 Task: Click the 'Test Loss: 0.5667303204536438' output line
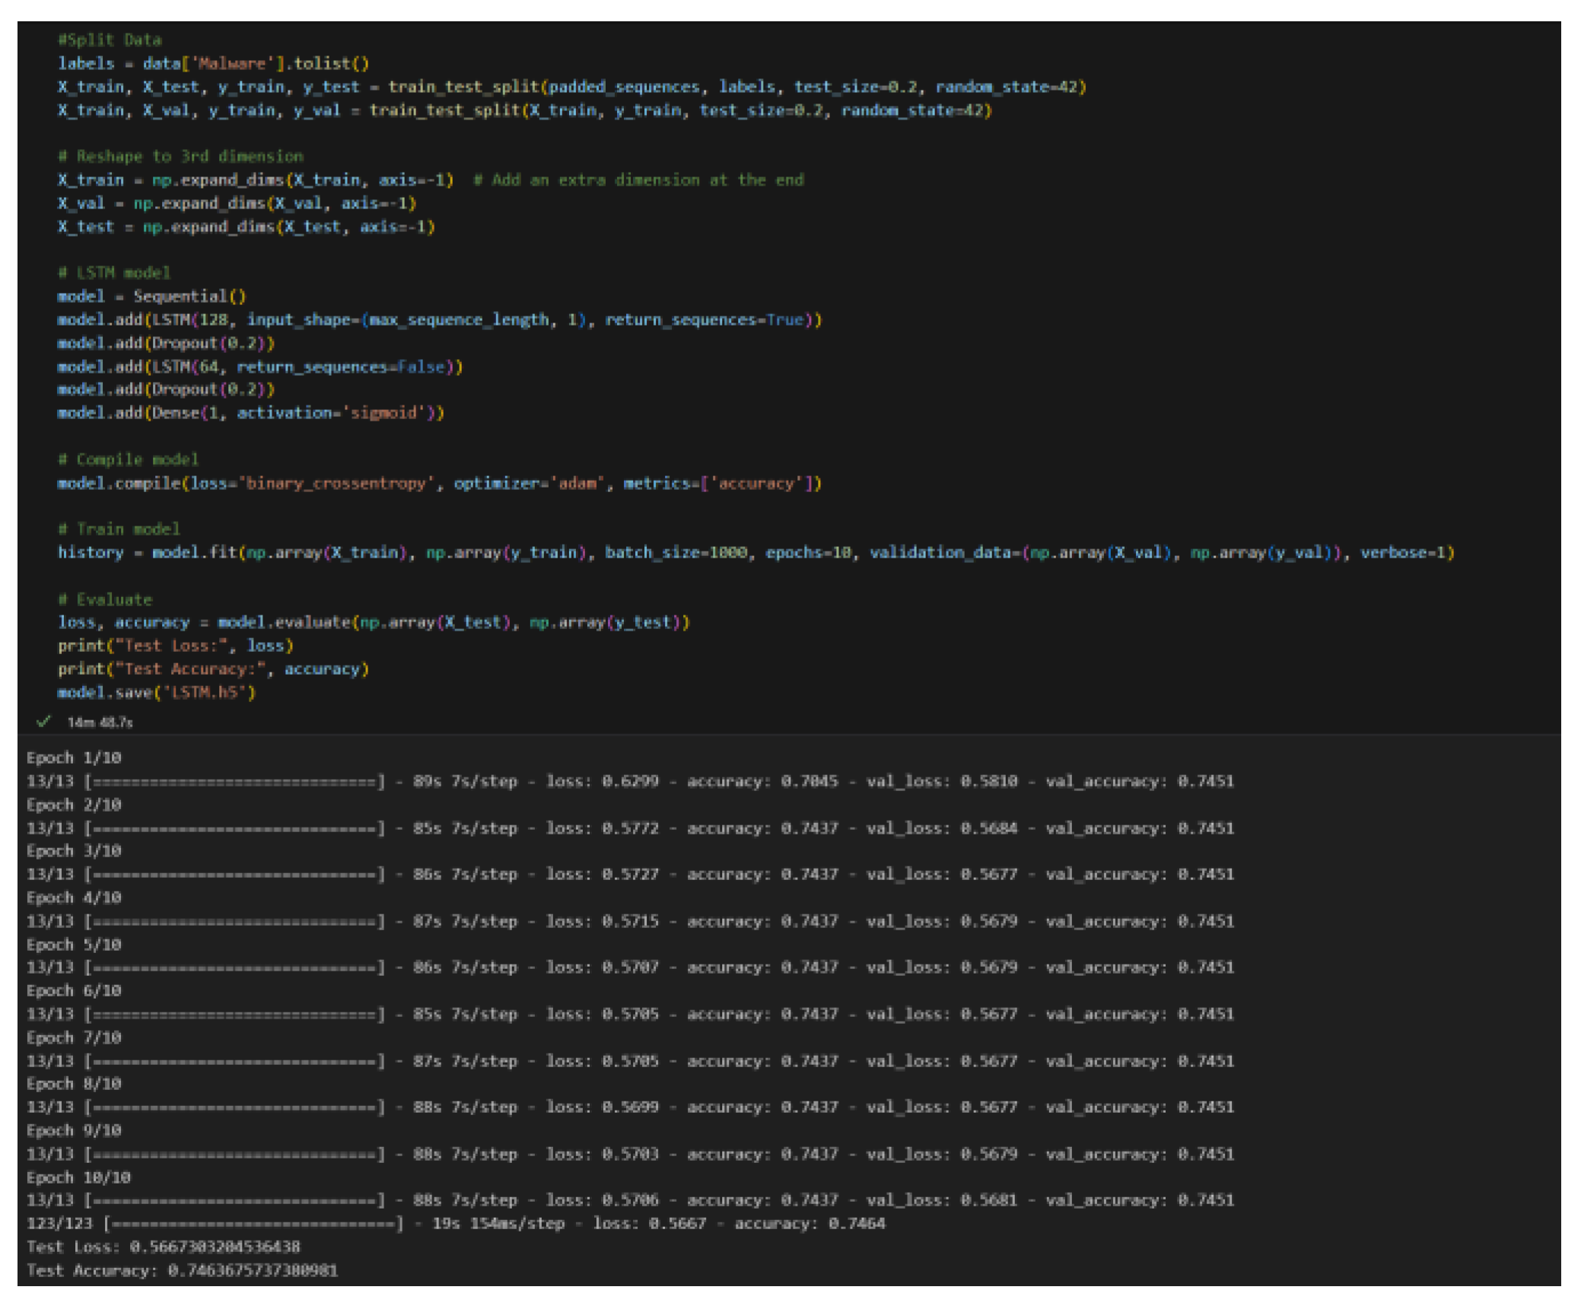click(164, 1247)
